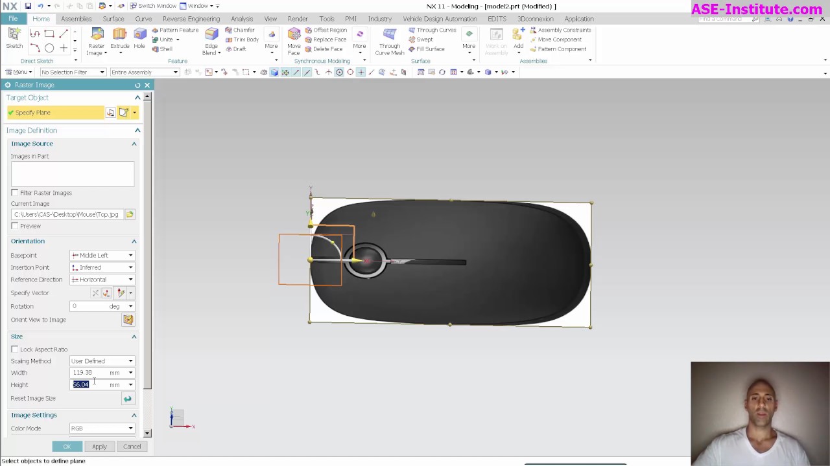Click the Move Component command
The height and width of the screenshot is (466, 830).
(x=555, y=39)
